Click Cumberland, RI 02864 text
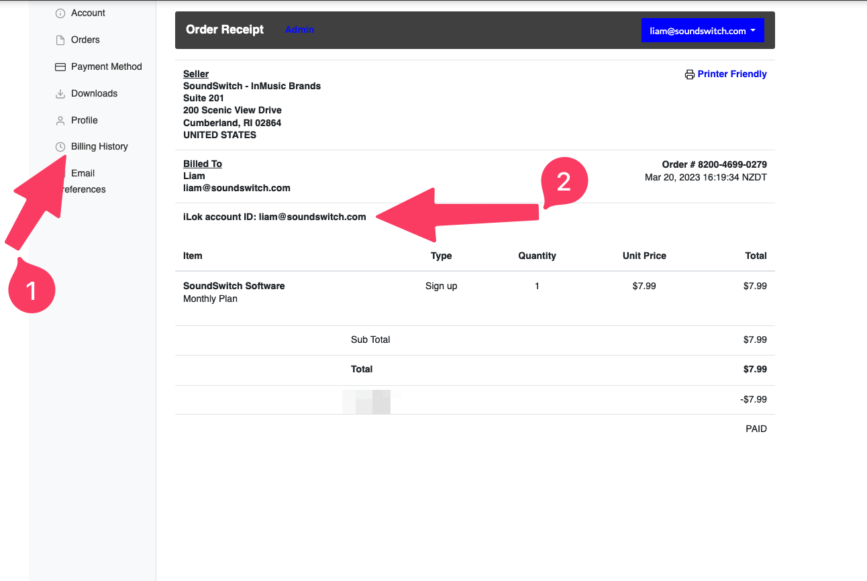 (x=232, y=123)
